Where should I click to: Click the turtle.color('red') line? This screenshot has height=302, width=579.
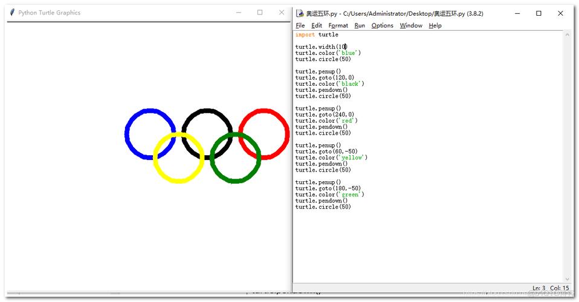326,121
